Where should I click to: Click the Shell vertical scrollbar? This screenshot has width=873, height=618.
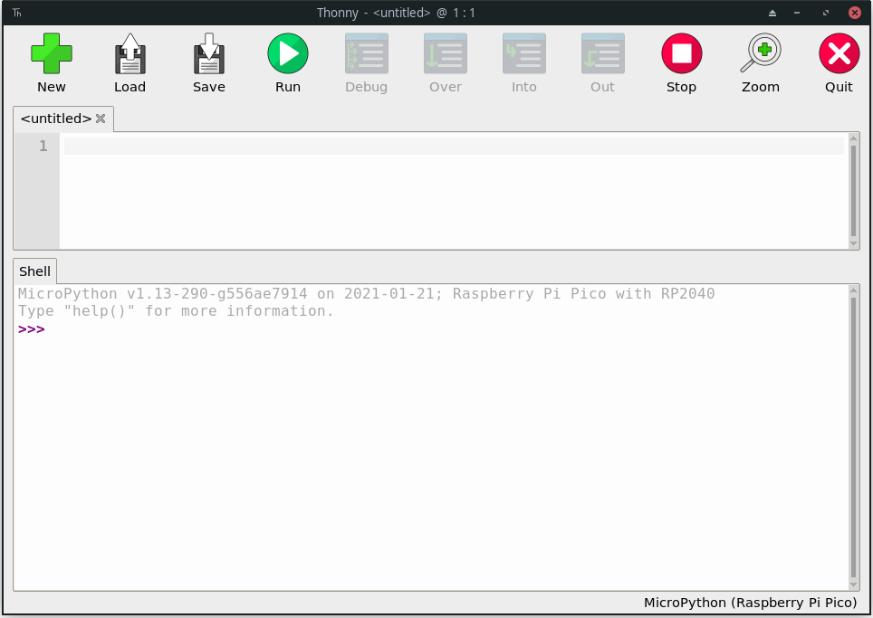(x=853, y=437)
